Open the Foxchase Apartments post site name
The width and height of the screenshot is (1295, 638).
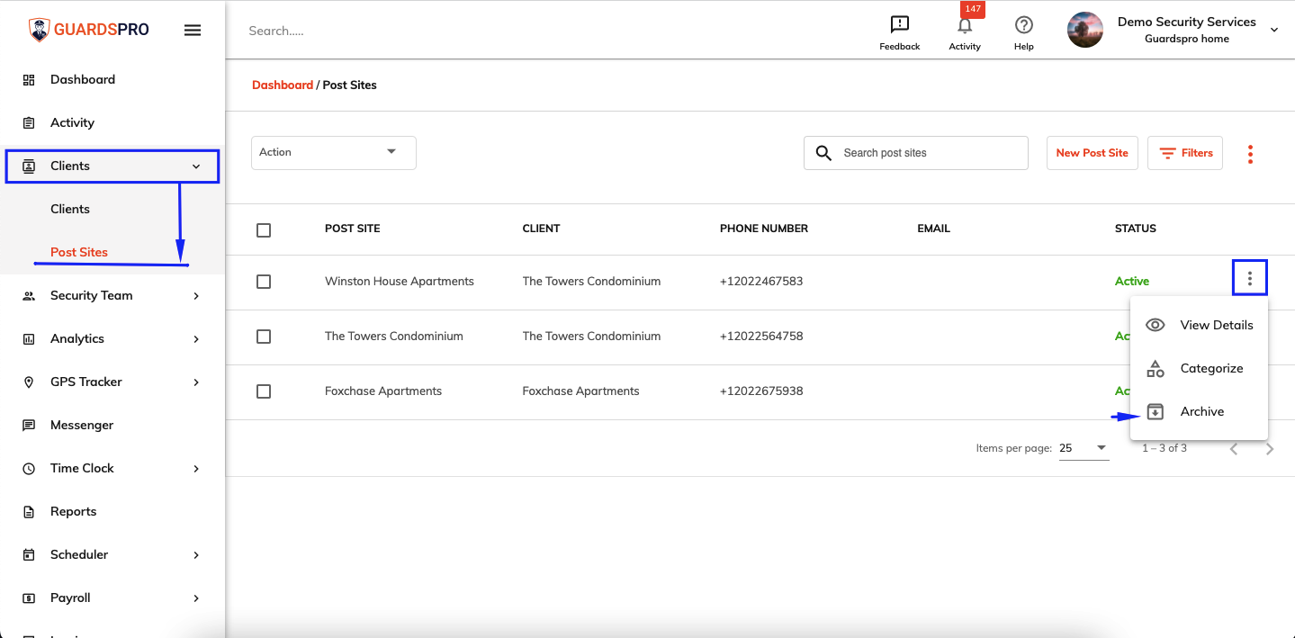click(x=383, y=391)
